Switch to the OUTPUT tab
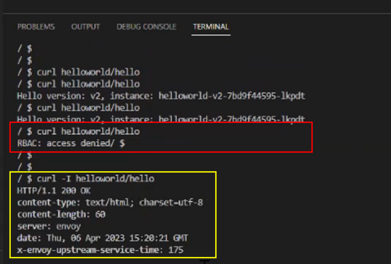This screenshot has height=264, width=391. coord(85,27)
